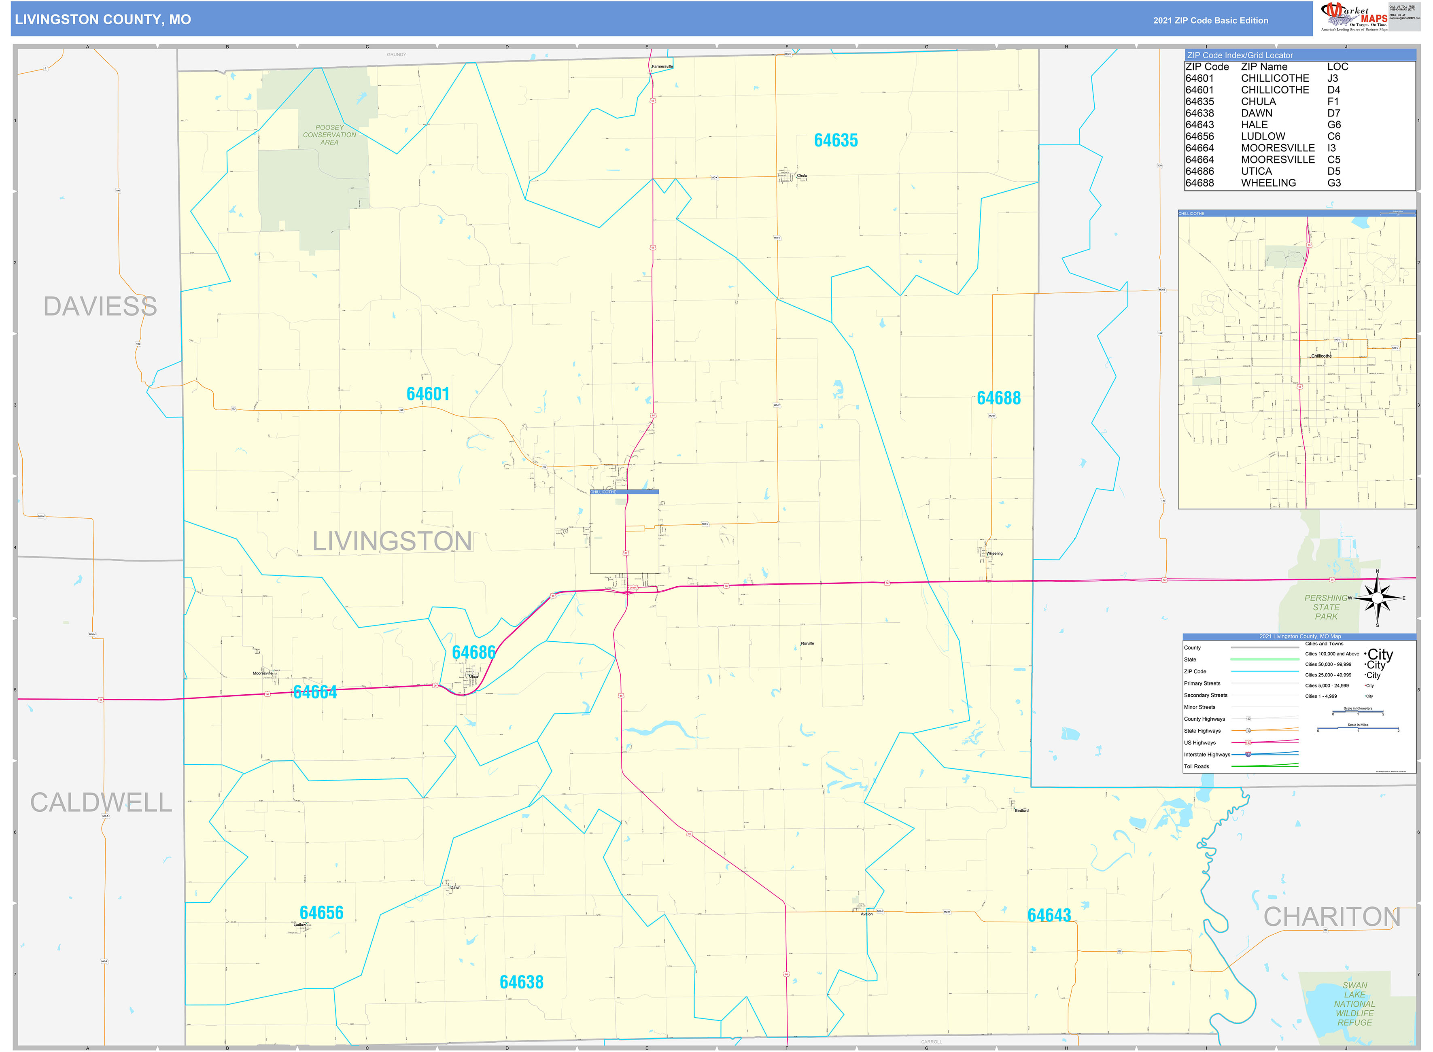Click the mapsales@MarketMAPS.com email link
Viewport: 1433px width, 1052px height.
tap(1404, 19)
